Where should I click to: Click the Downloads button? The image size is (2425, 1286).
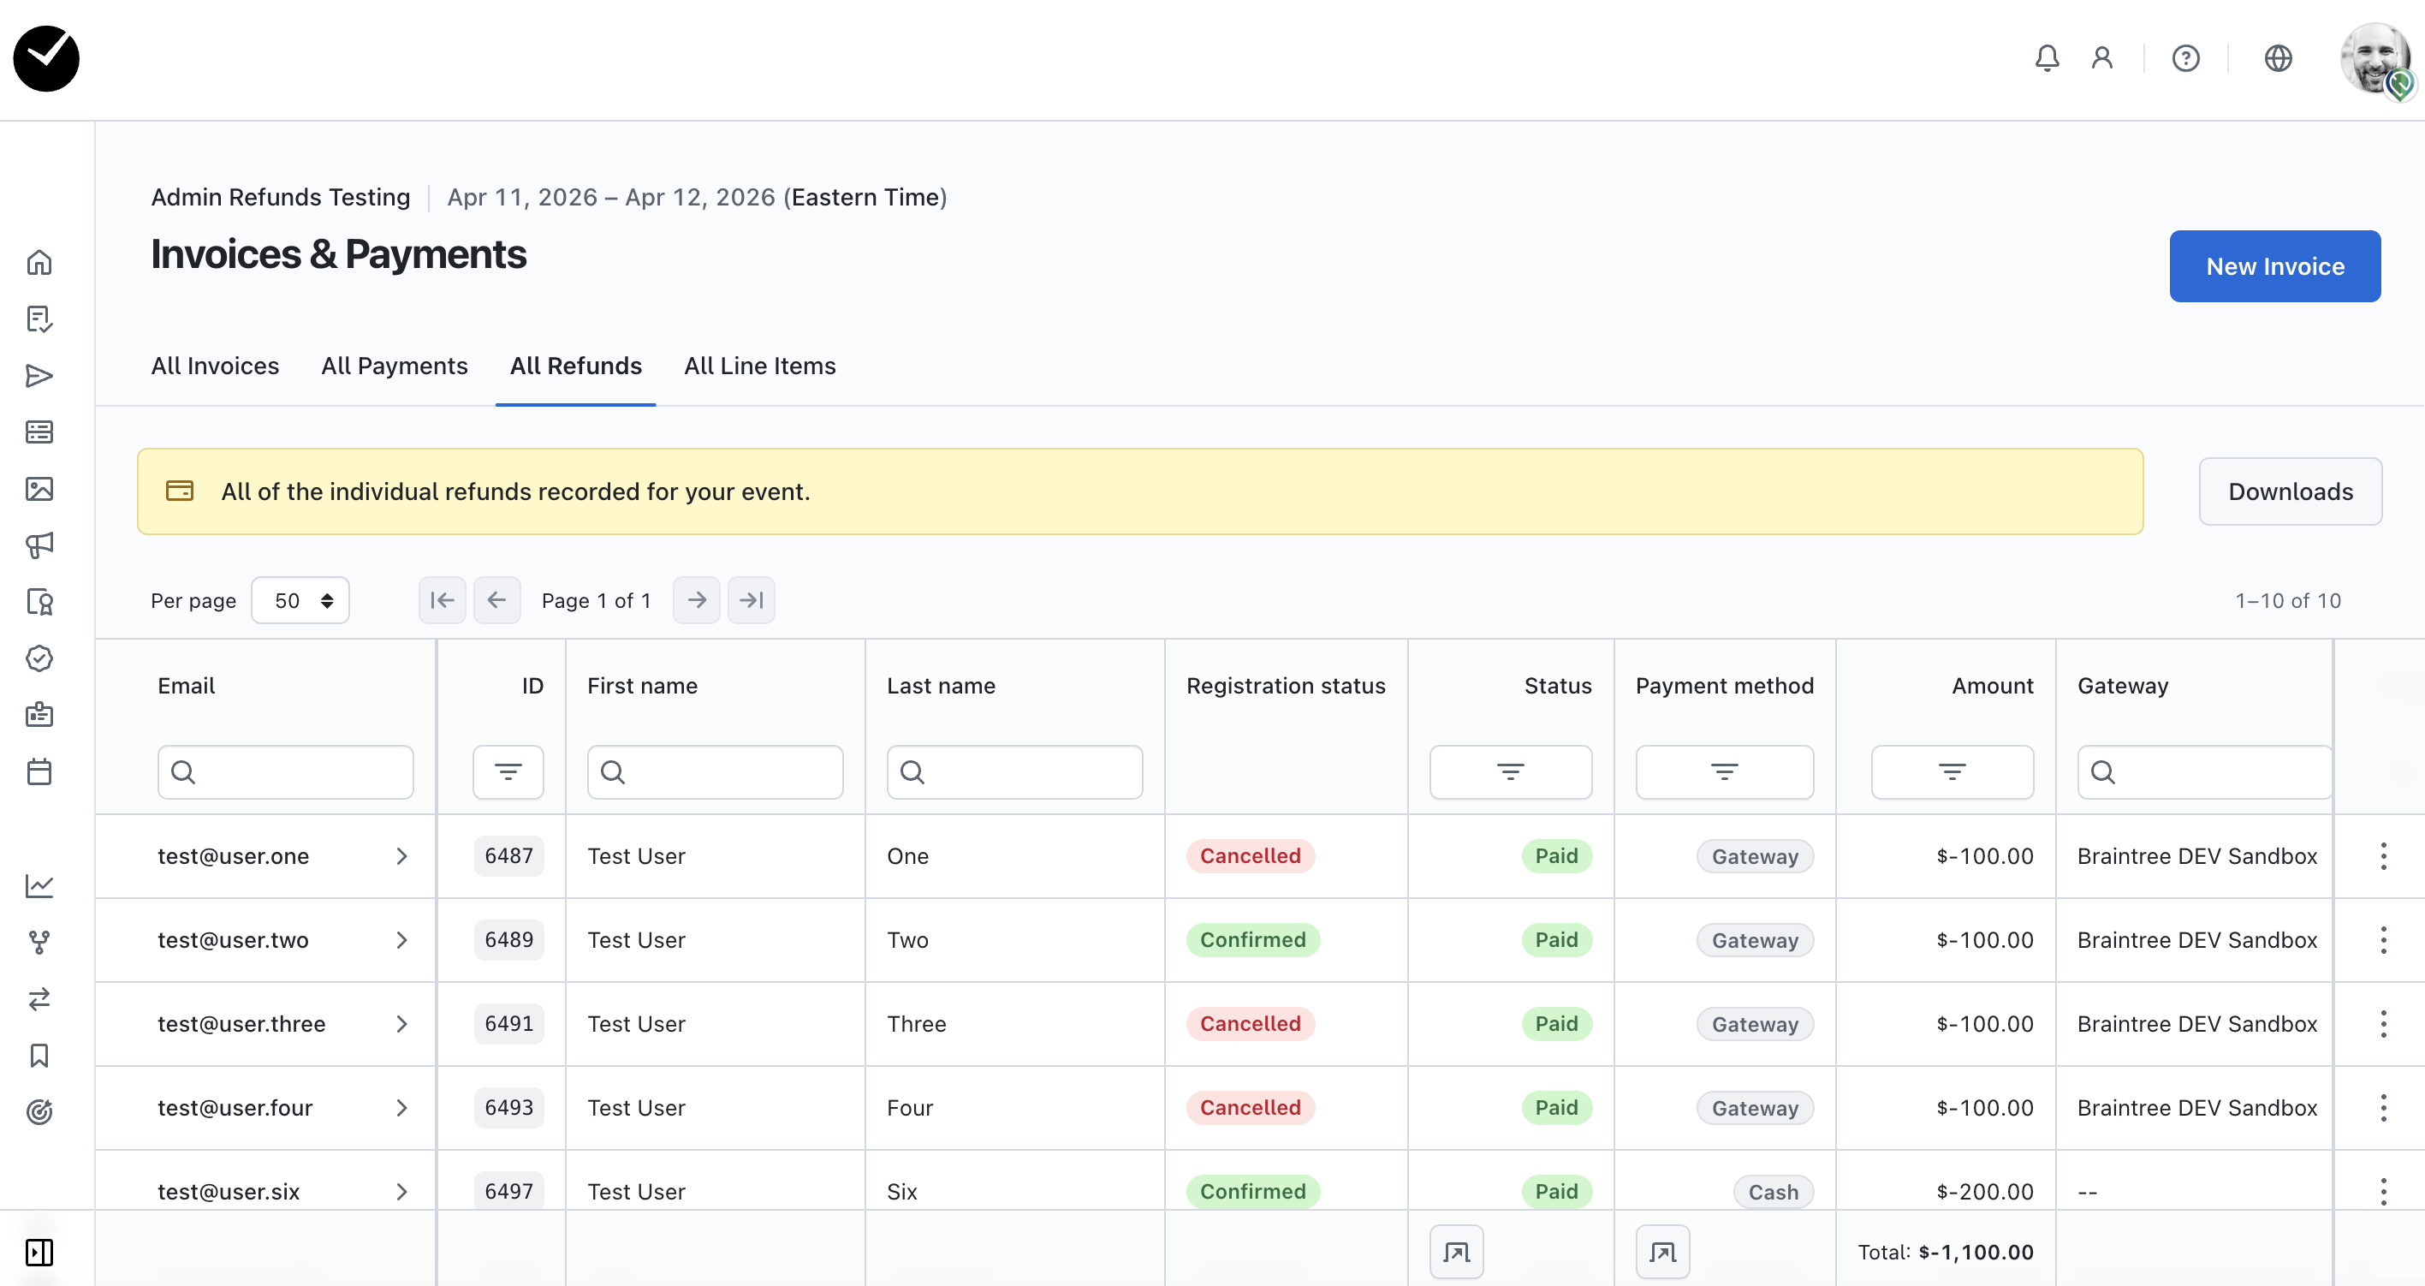click(2290, 491)
